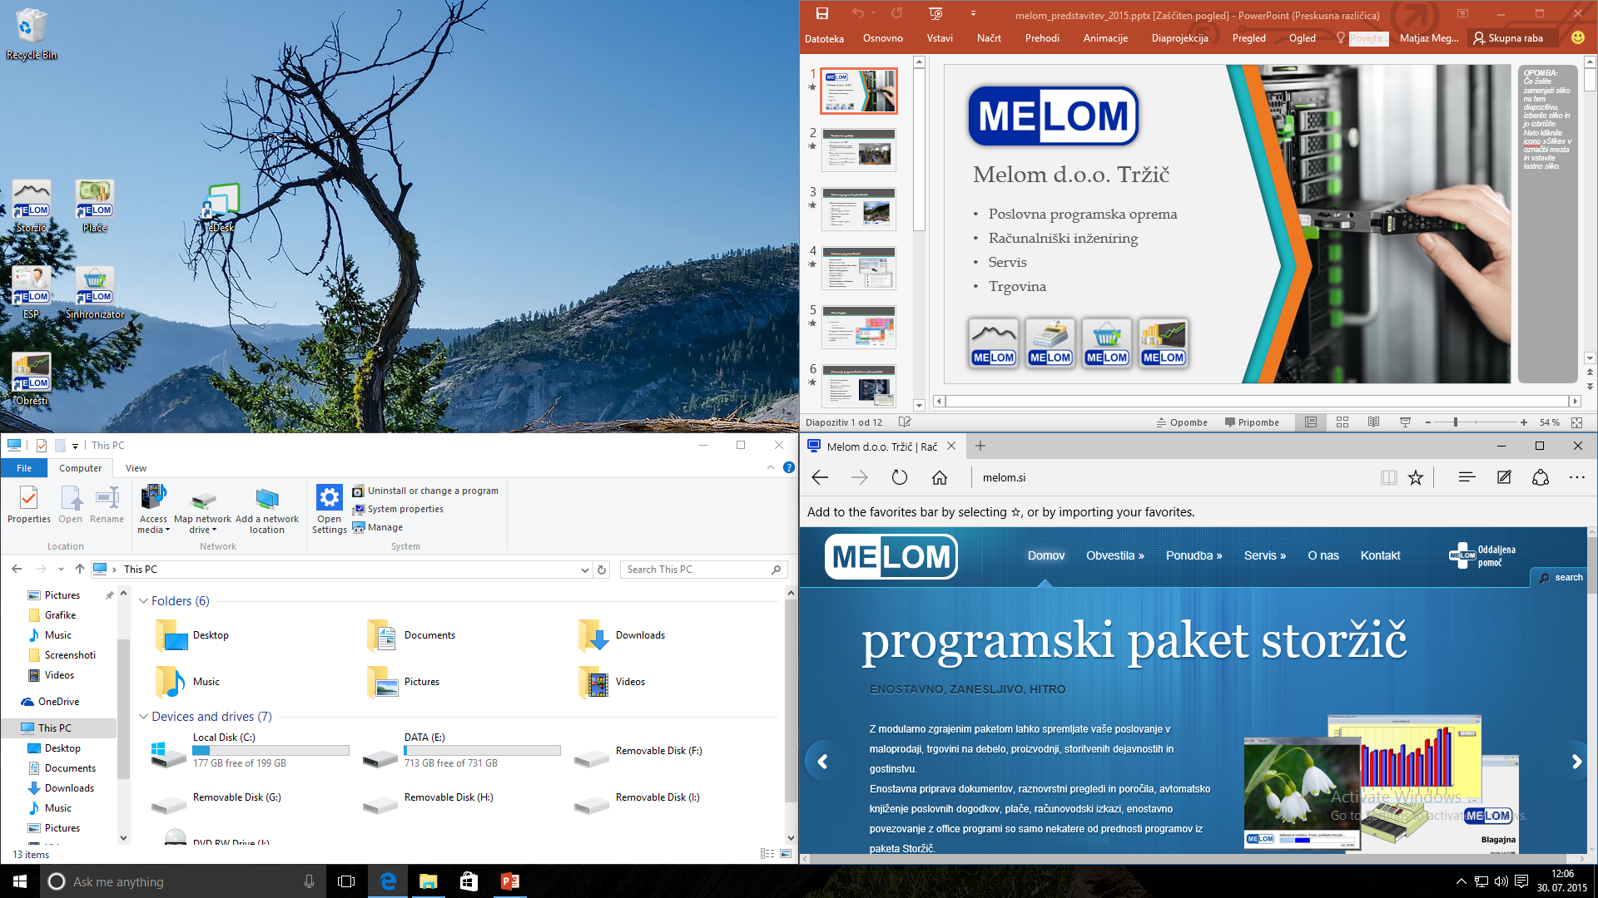The height and width of the screenshot is (898, 1598).
Task: Switch Explorer to large icons view
Action: (785, 854)
